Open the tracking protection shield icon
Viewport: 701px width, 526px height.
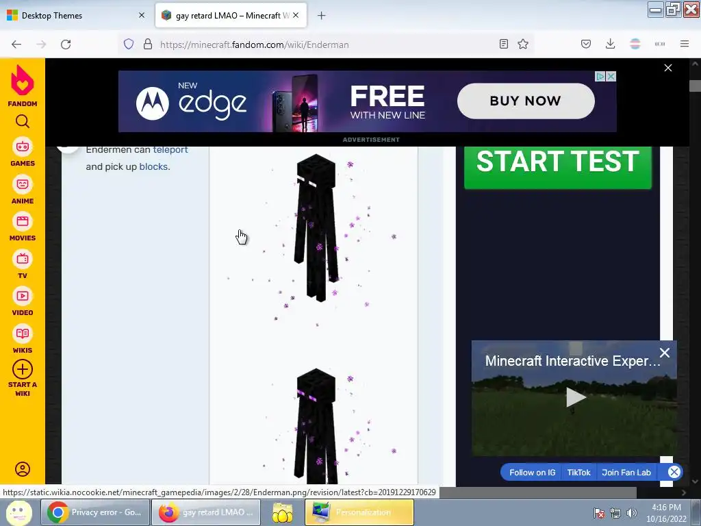click(129, 45)
